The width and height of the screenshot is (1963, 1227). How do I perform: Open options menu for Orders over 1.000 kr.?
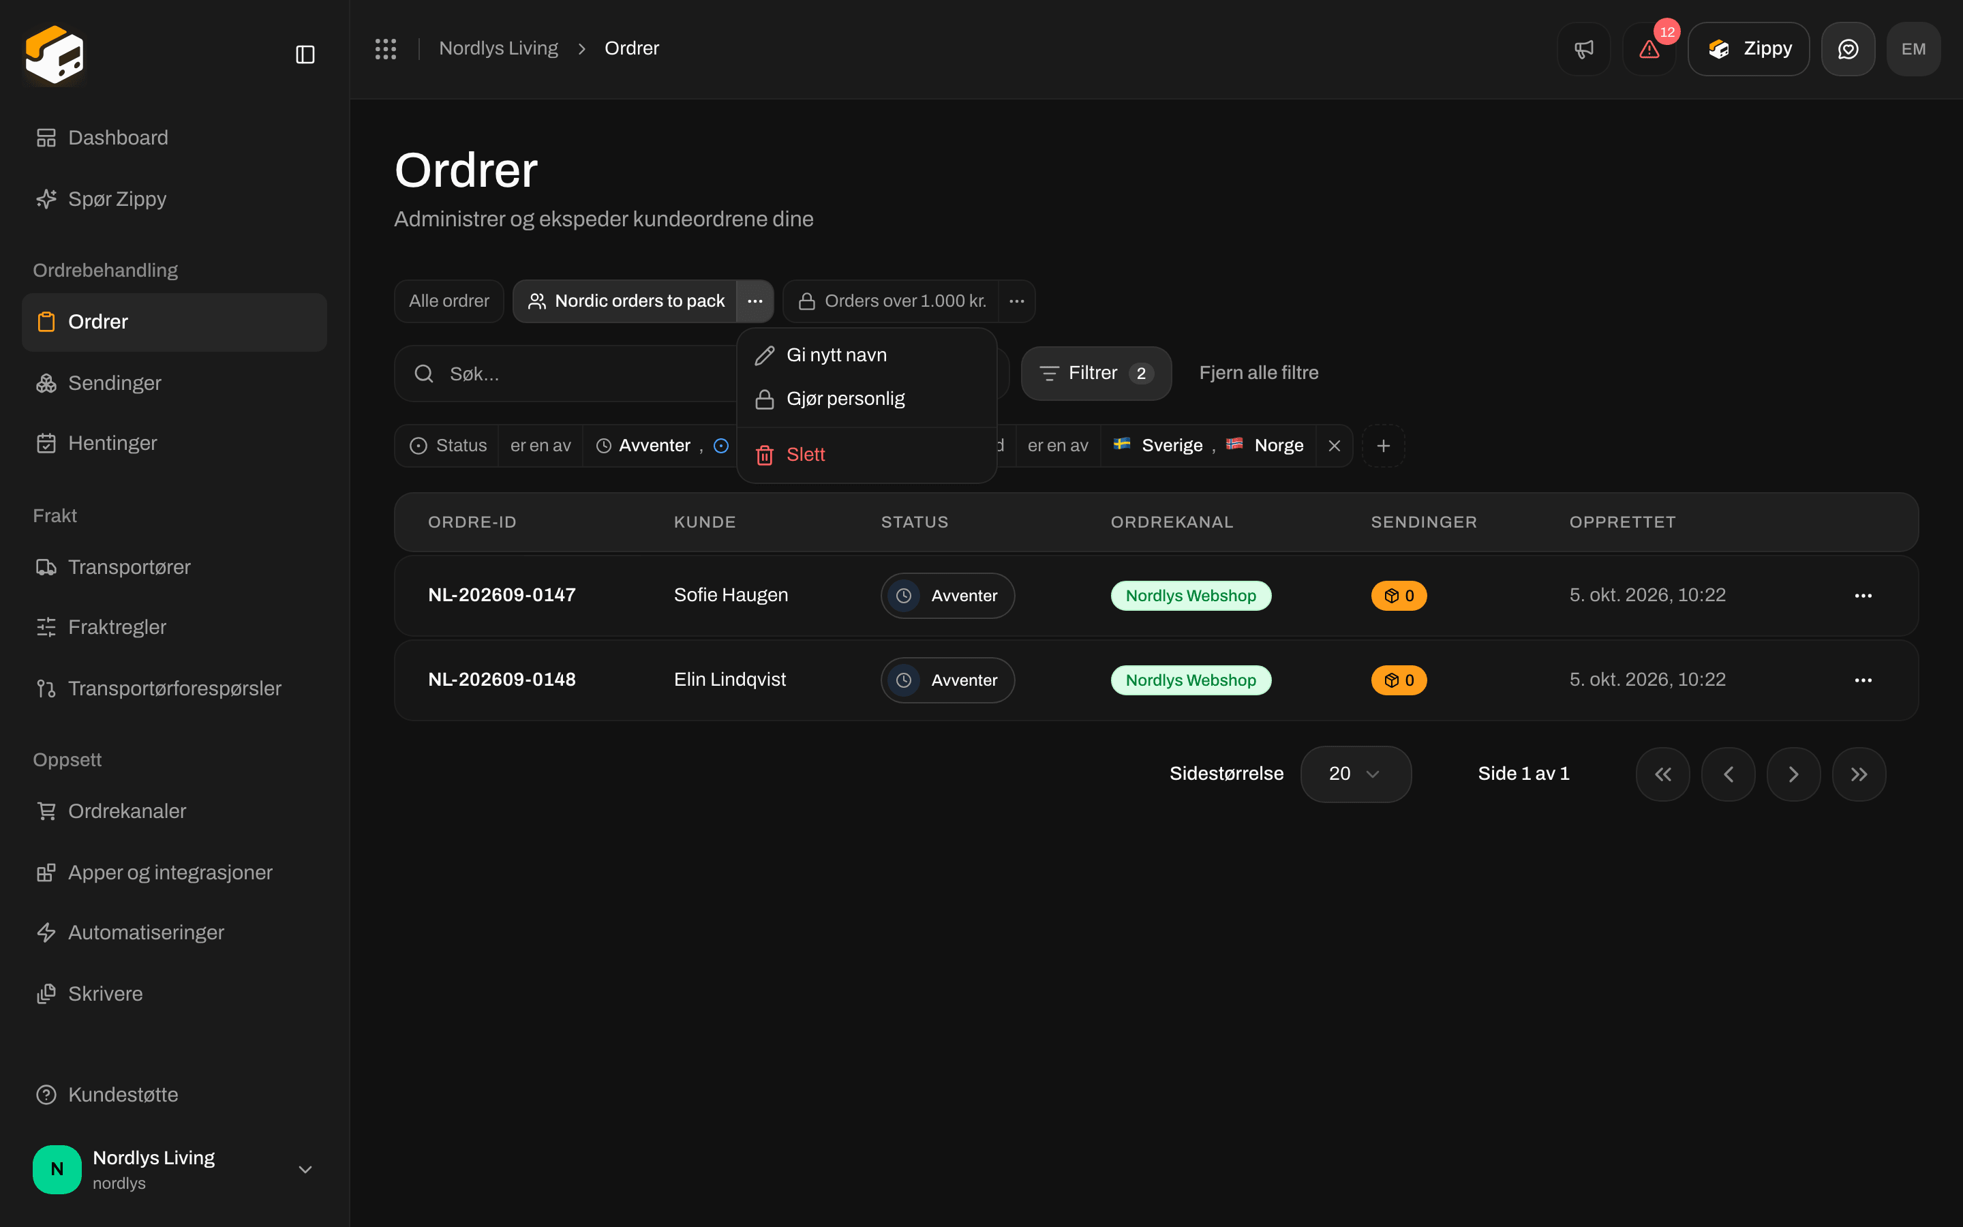click(x=1016, y=301)
